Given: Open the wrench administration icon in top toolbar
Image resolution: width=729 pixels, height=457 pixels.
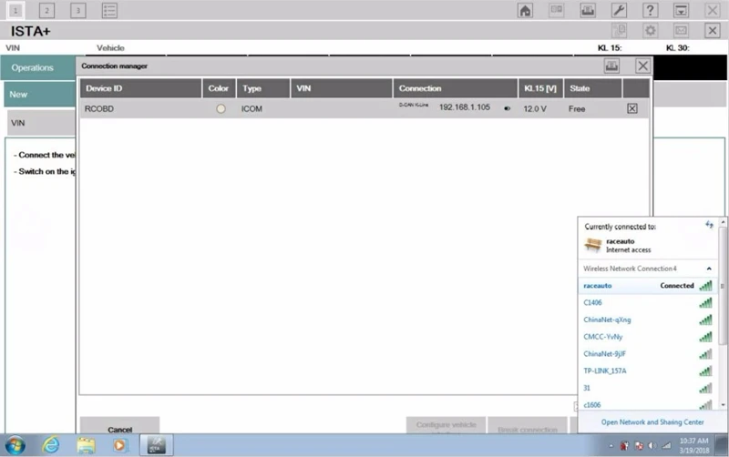Looking at the screenshot, I should (x=619, y=10).
